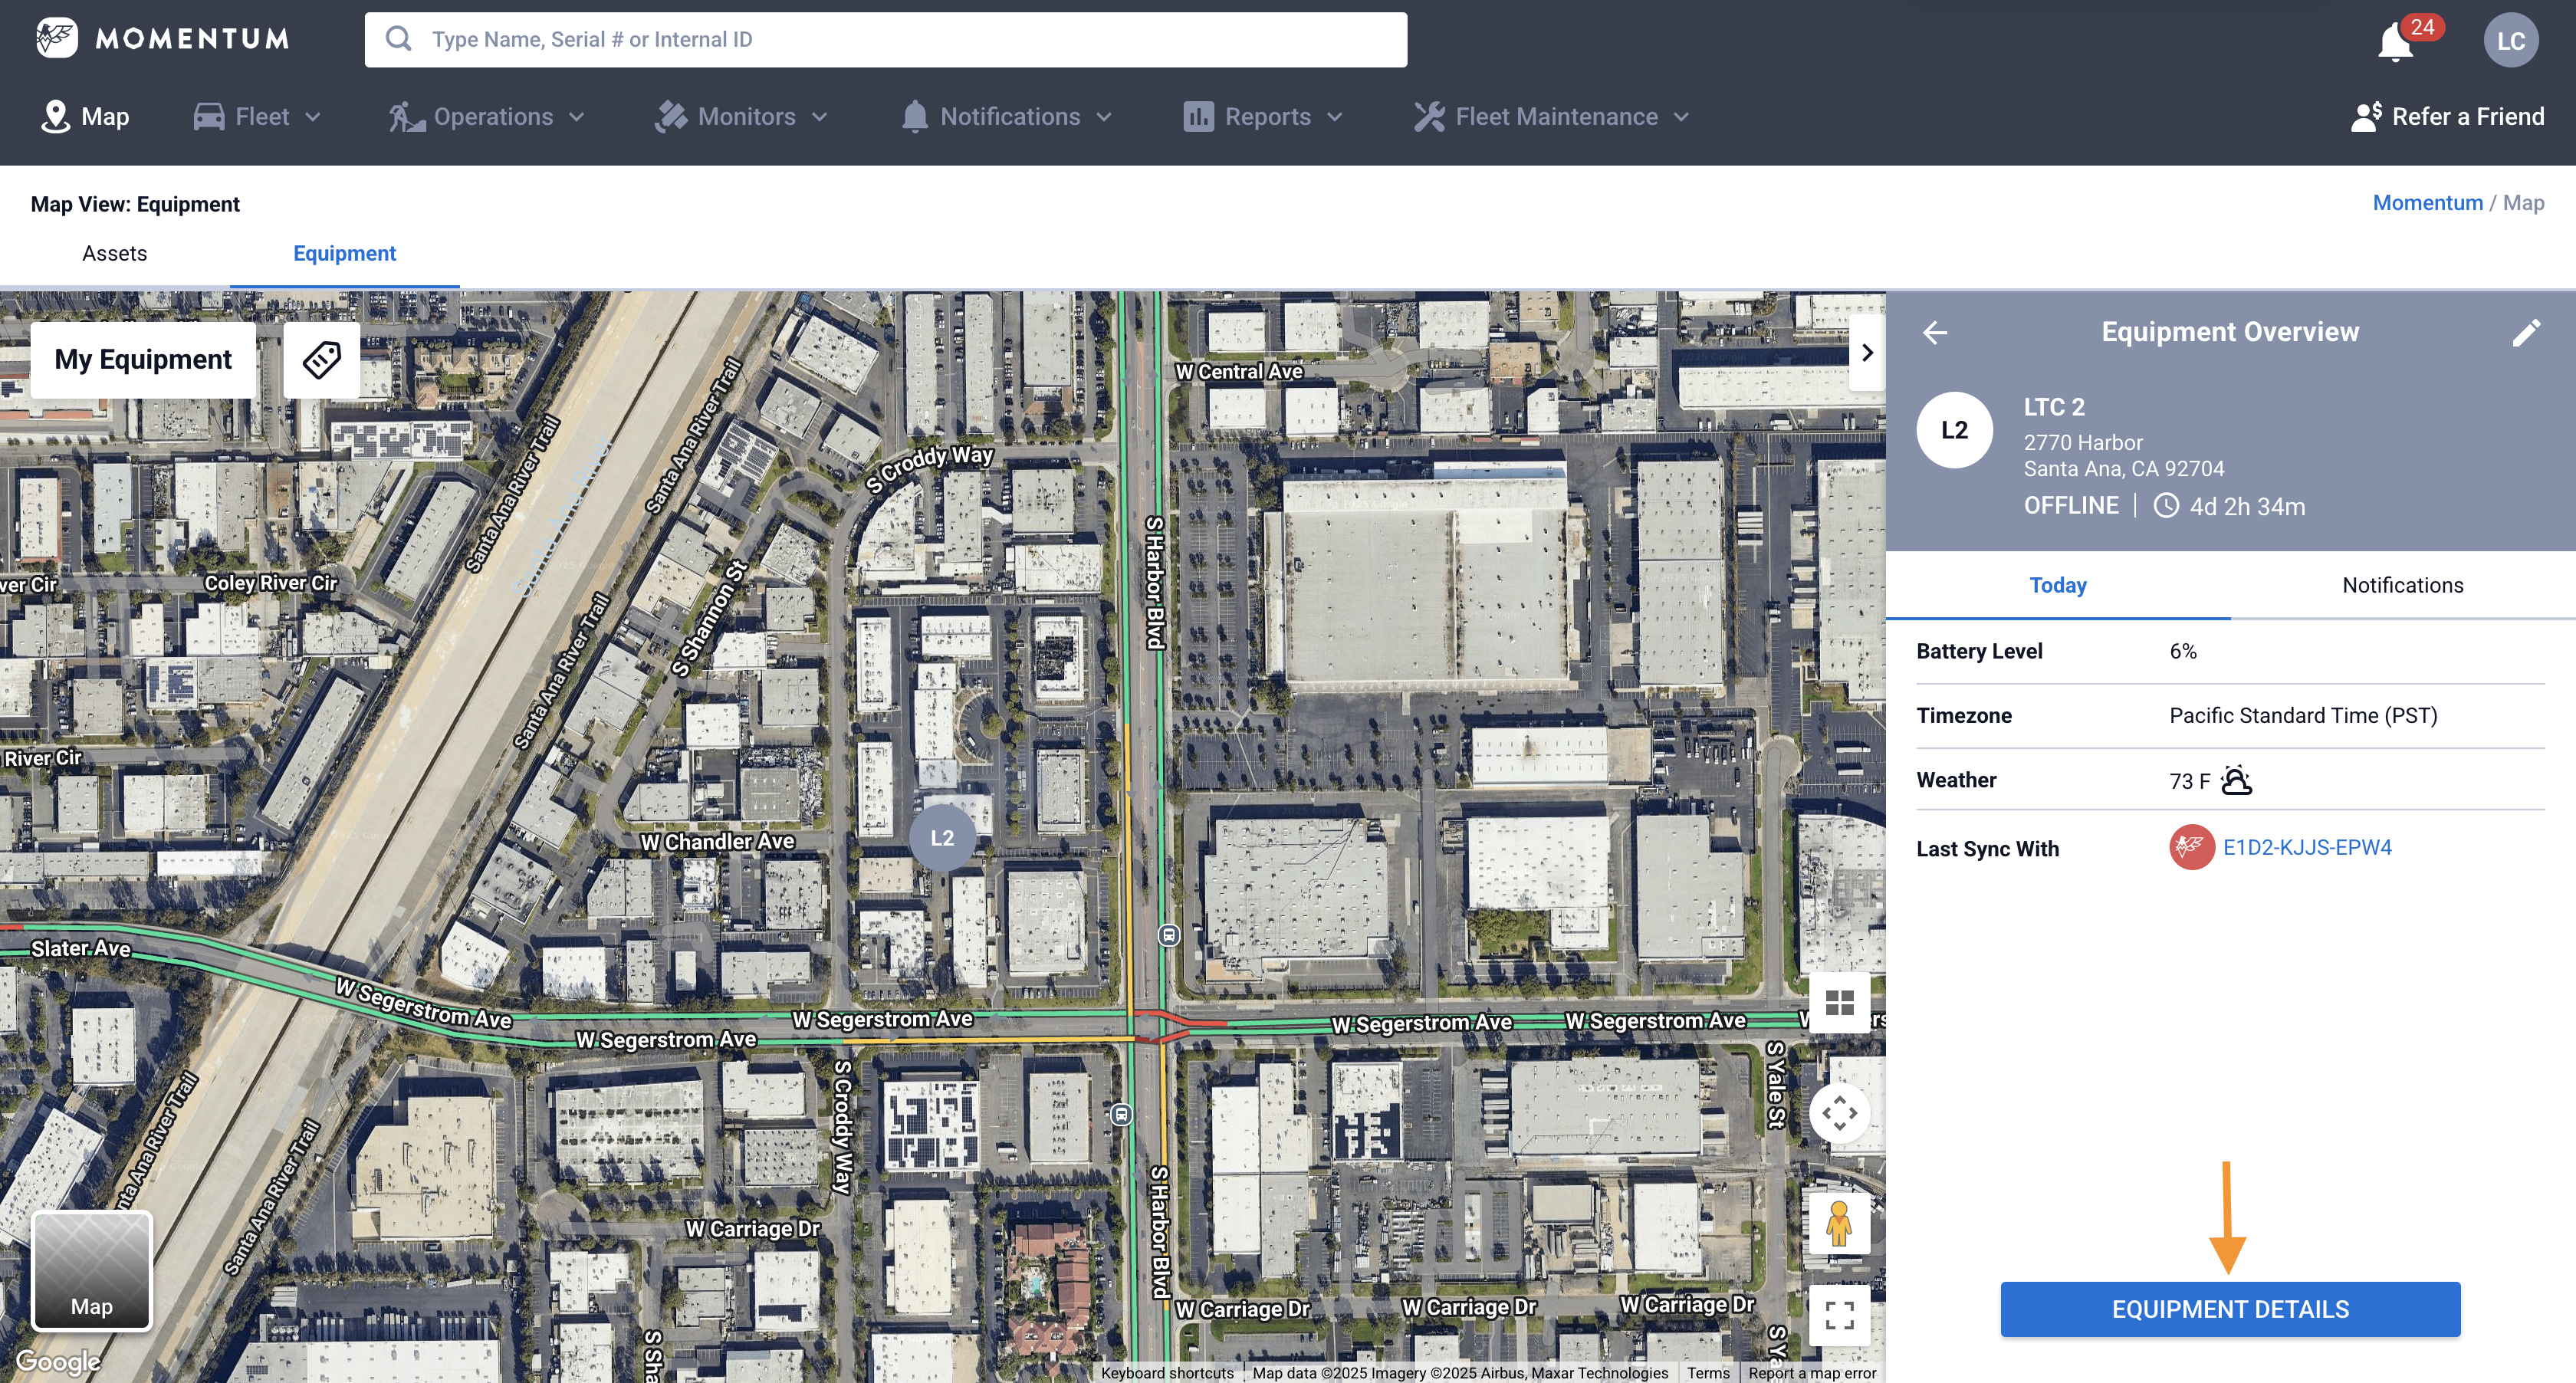Expand the Fleet dropdown menu
The image size is (2576, 1383).
click(x=258, y=117)
